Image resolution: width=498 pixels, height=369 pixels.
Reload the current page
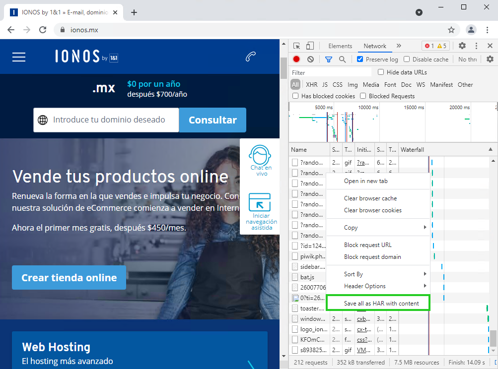(x=43, y=30)
